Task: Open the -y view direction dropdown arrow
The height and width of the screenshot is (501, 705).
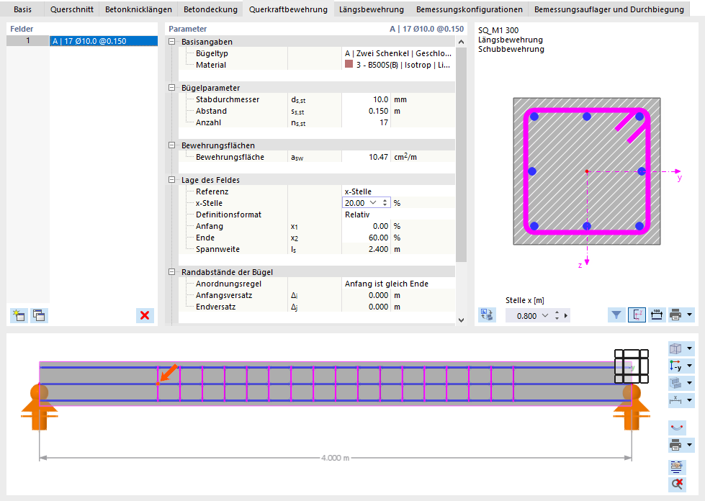Action: 690,366
